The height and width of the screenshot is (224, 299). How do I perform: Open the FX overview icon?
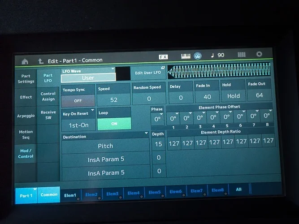tap(163, 56)
